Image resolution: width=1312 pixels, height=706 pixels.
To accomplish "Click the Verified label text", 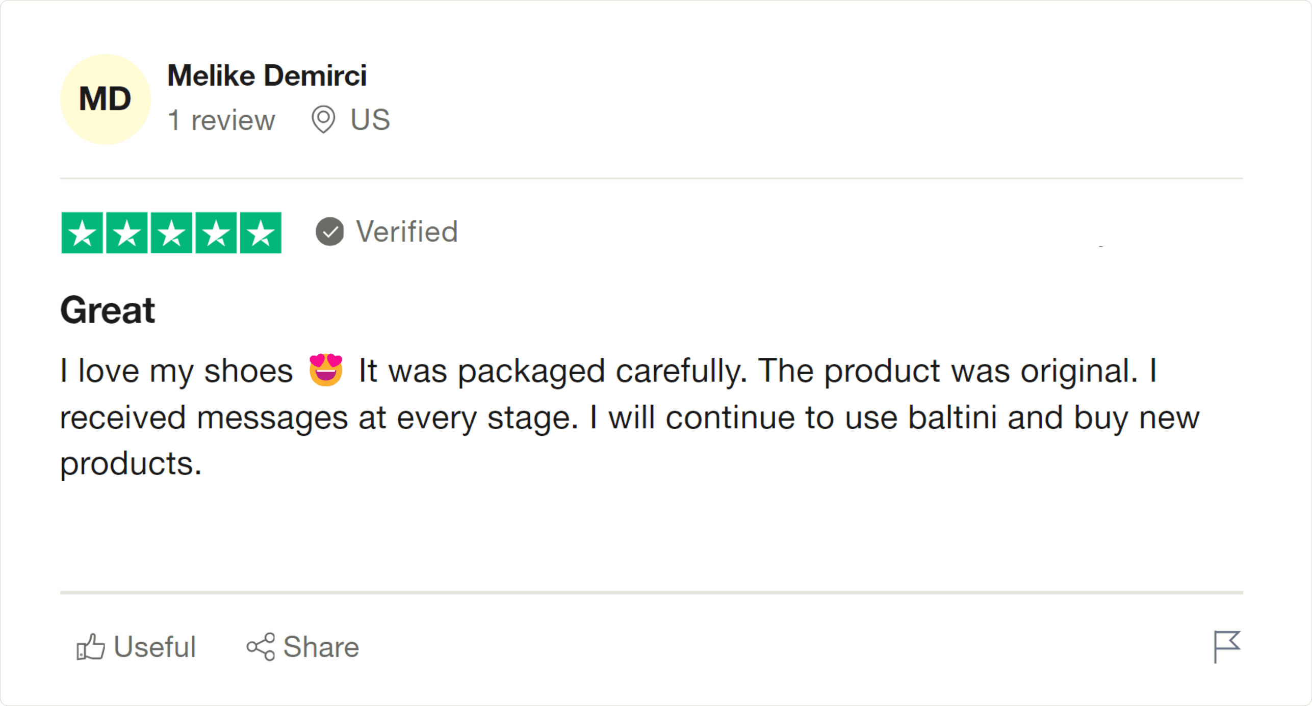I will pyautogui.click(x=407, y=231).
